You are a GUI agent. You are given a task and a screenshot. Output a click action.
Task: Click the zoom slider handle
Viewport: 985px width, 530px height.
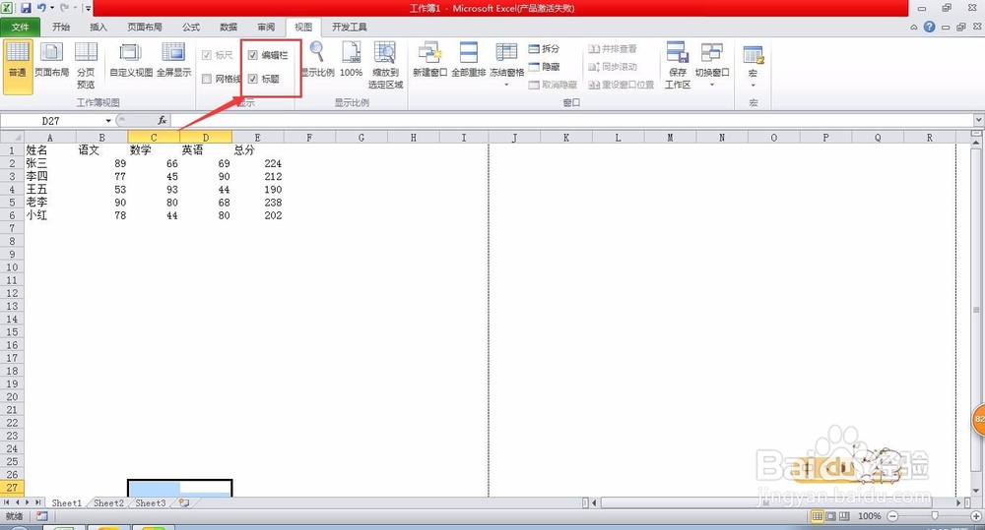pyautogui.click(x=935, y=516)
